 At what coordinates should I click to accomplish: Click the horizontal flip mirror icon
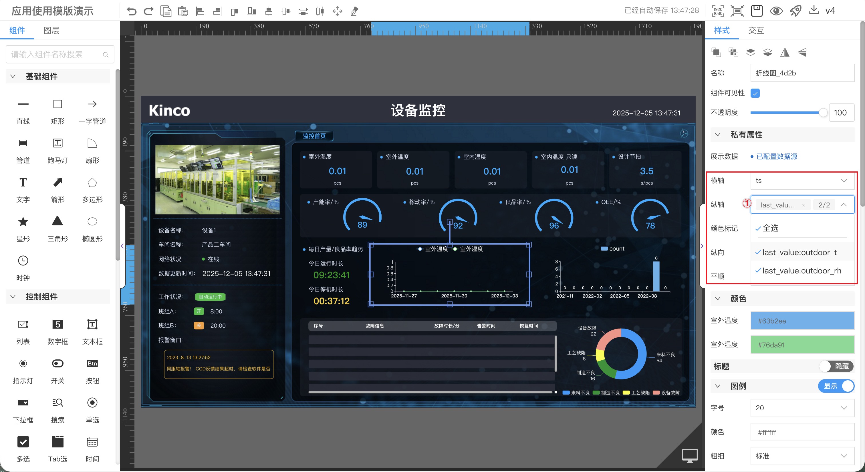tap(785, 52)
